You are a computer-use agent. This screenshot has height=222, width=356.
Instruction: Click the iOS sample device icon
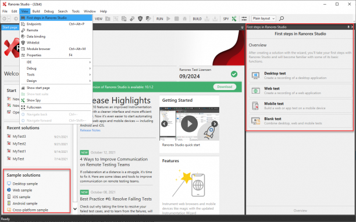9,196
